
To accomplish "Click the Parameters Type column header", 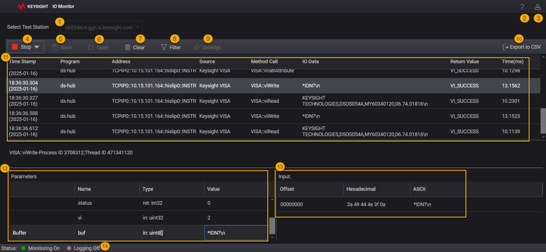I will click(148, 189).
